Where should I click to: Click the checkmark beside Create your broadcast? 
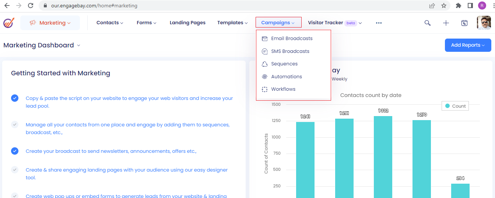coord(15,151)
